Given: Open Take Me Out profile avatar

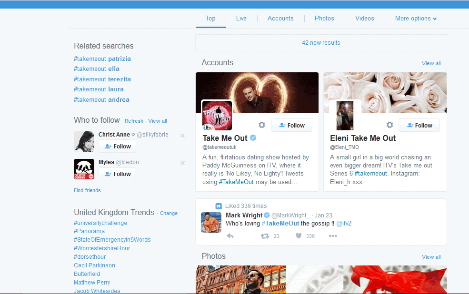Looking at the screenshot, I should click(217, 115).
